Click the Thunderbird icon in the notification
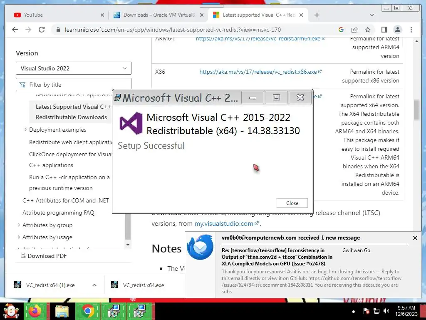 (x=200, y=247)
